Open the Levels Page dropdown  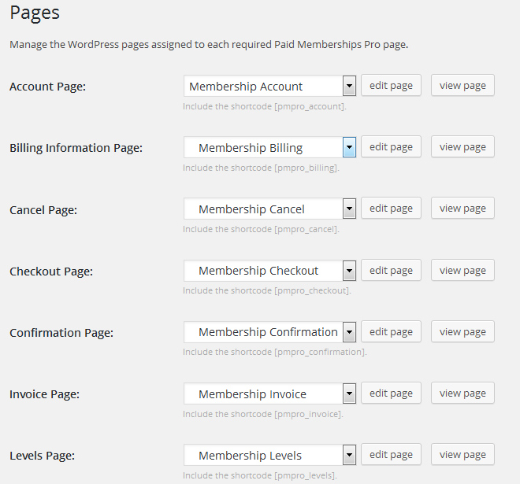coord(269,455)
